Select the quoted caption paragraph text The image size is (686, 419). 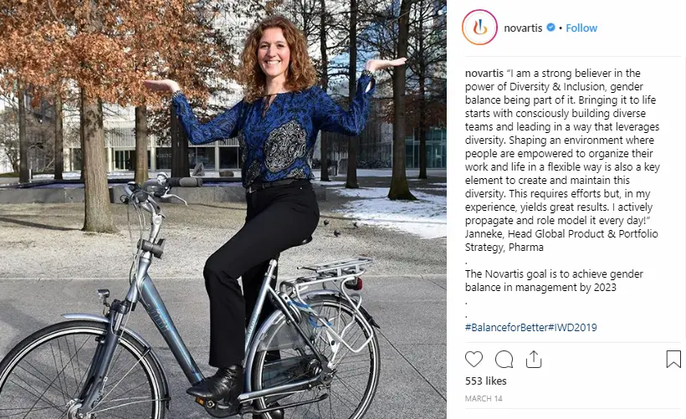click(x=562, y=146)
